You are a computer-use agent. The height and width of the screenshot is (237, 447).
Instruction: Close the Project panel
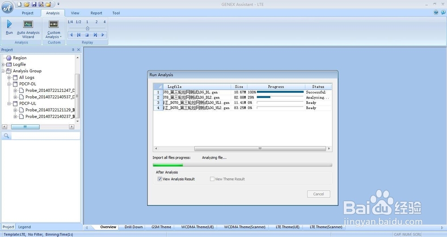(x=79, y=50)
